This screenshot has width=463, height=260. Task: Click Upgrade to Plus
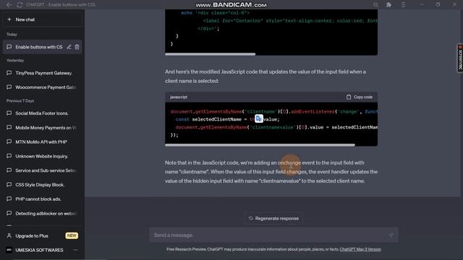(42, 236)
